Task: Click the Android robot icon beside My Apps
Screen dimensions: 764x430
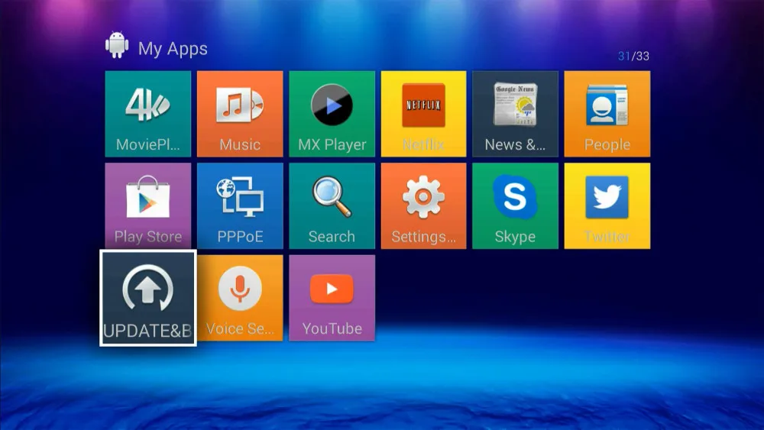Action: (117, 45)
